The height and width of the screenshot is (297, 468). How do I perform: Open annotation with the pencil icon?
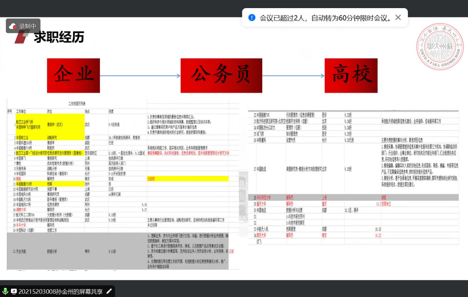(x=109, y=291)
